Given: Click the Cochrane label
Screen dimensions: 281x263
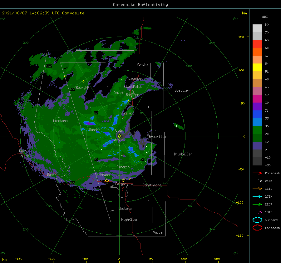Looking at the screenshot, I should 102,175.
